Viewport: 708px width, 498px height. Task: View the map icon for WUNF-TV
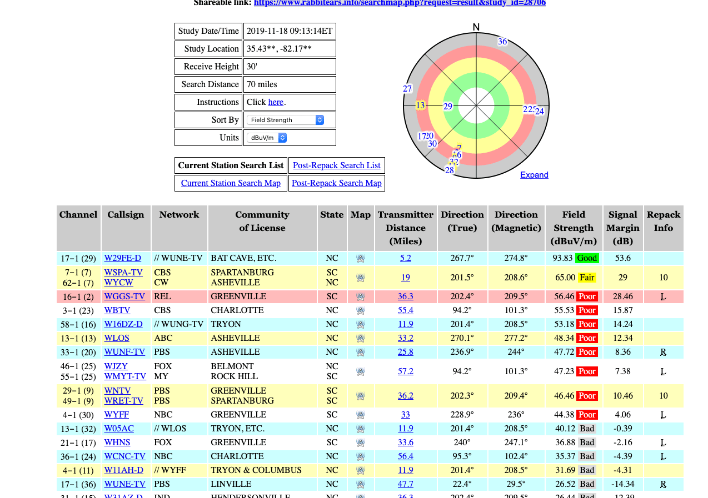click(361, 352)
